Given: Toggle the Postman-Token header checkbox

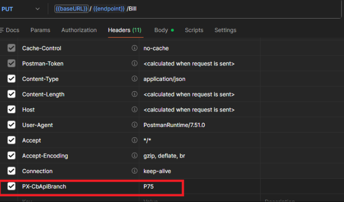Looking at the screenshot, I should [x=11, y=63].
